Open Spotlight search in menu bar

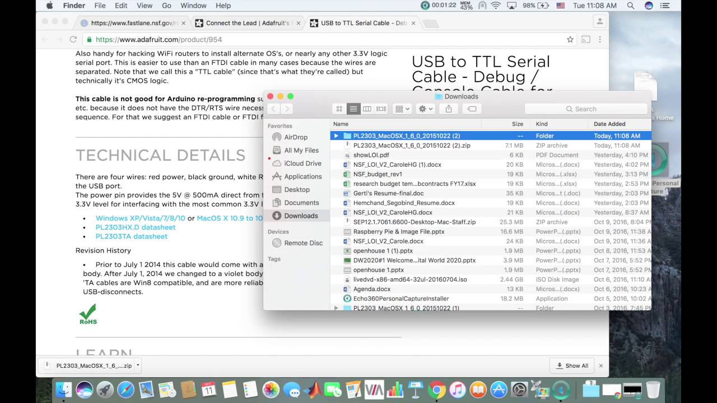pos(631,6)
